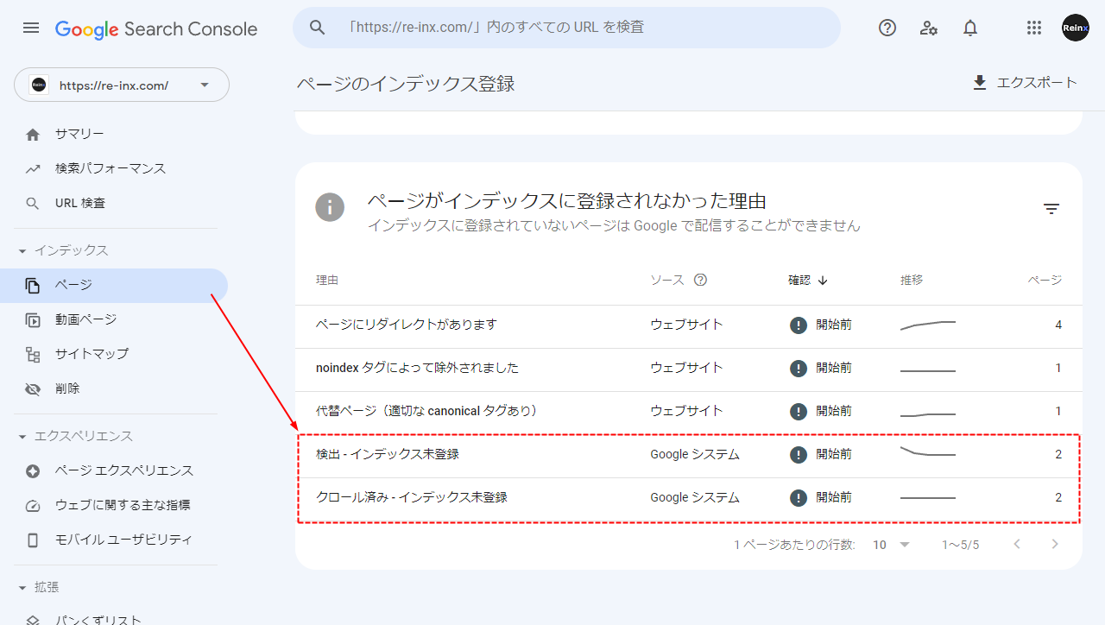This screenshot has width=1105, height=625.
Task: Click the hidden-eye icon beside 削除
Action: click(x=33, y=389)
